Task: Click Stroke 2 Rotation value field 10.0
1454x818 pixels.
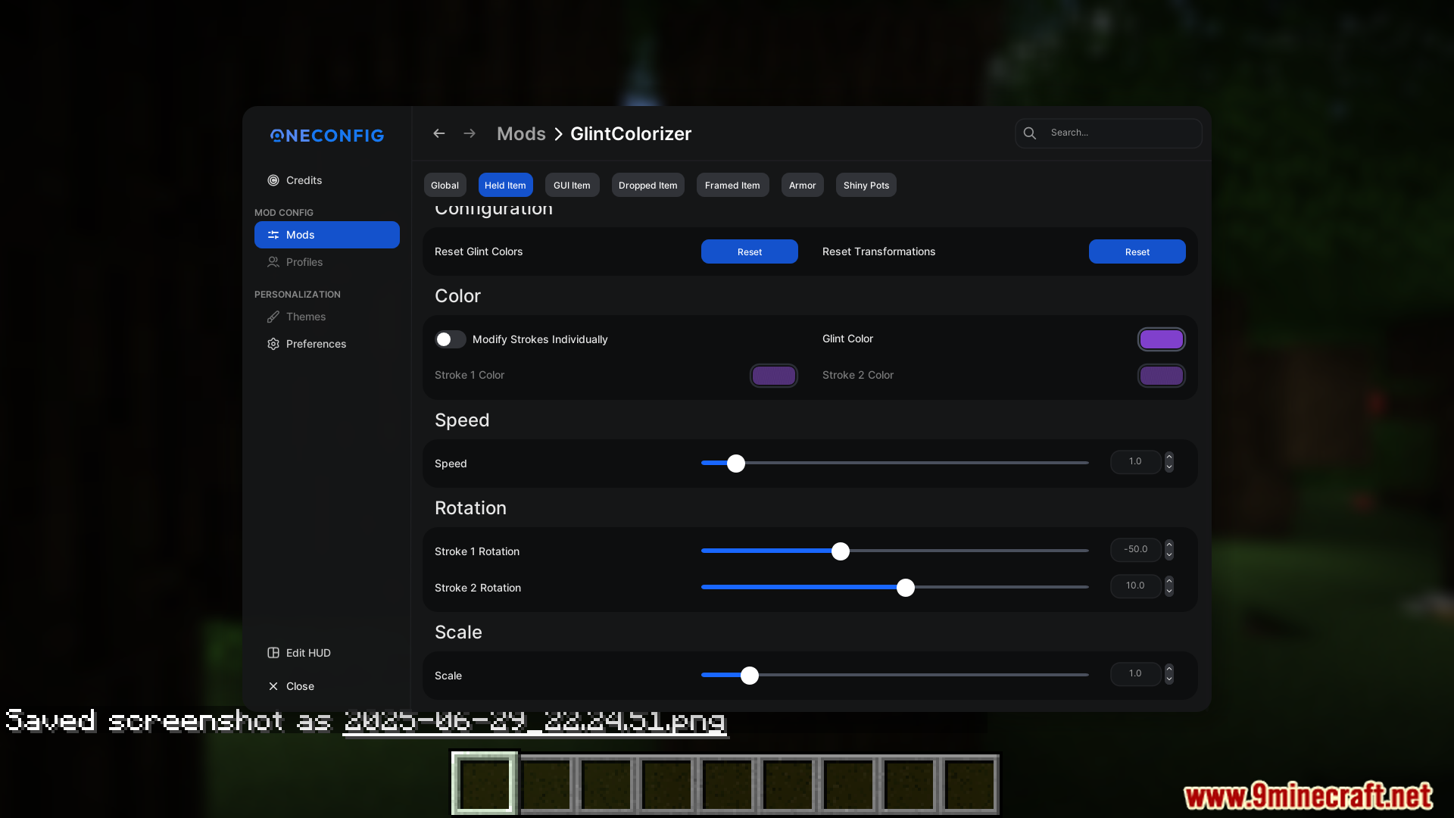Action: pos(1135,586)
